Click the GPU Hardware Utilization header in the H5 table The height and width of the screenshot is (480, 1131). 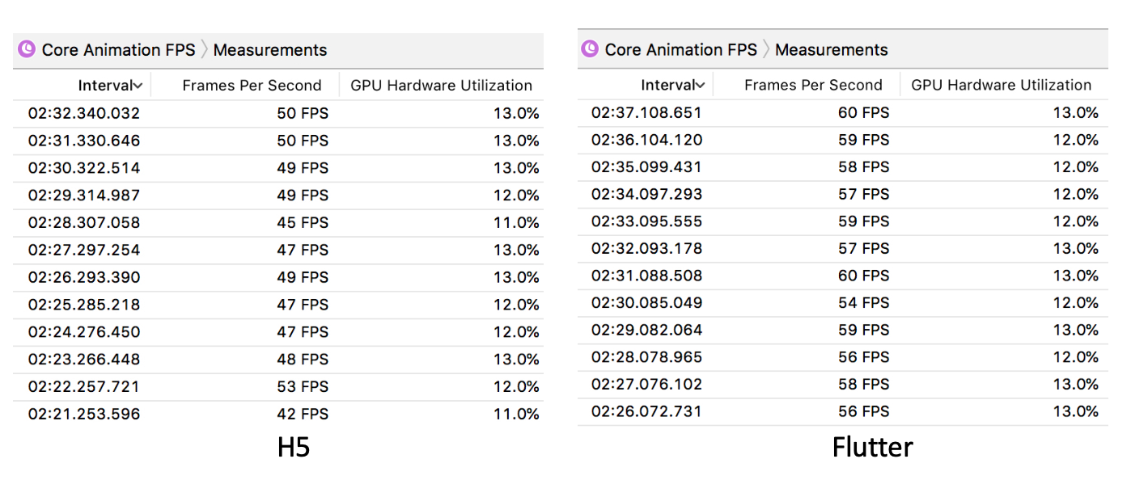click(x=441, y=86)
